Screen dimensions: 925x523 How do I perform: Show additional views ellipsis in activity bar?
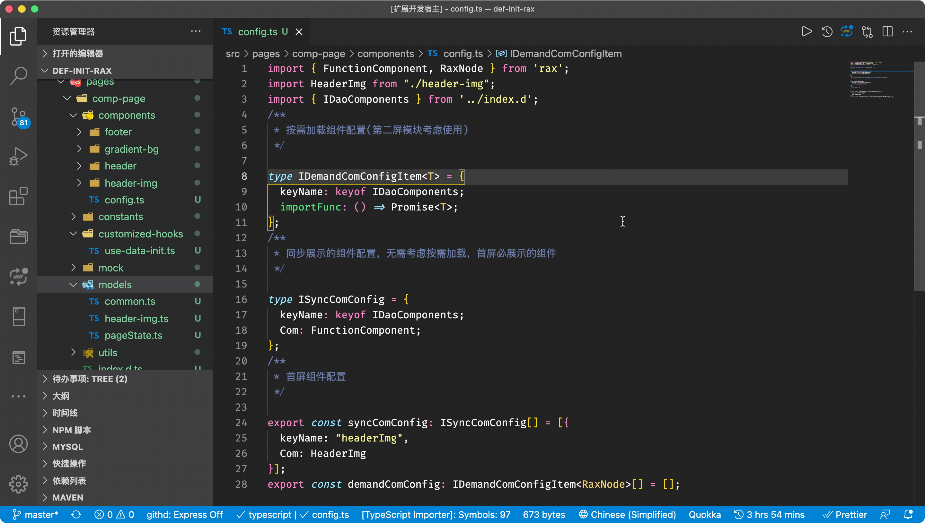(x=18, y=396)
